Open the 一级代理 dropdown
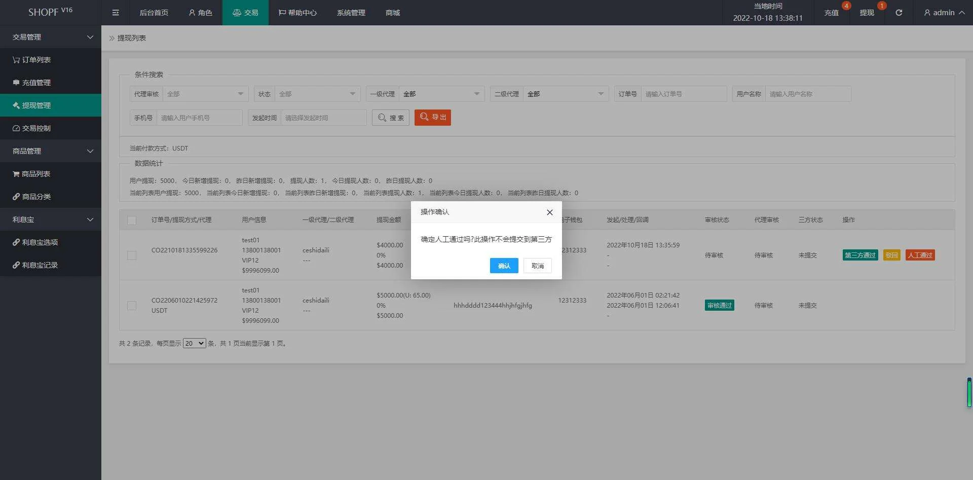973x480 pixels. 441,94
